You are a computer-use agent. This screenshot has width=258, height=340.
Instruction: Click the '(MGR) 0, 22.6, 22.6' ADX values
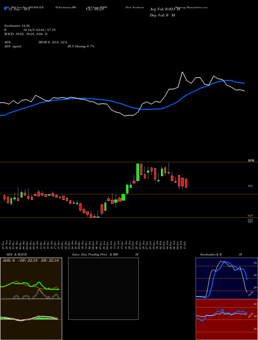point(53,42)
